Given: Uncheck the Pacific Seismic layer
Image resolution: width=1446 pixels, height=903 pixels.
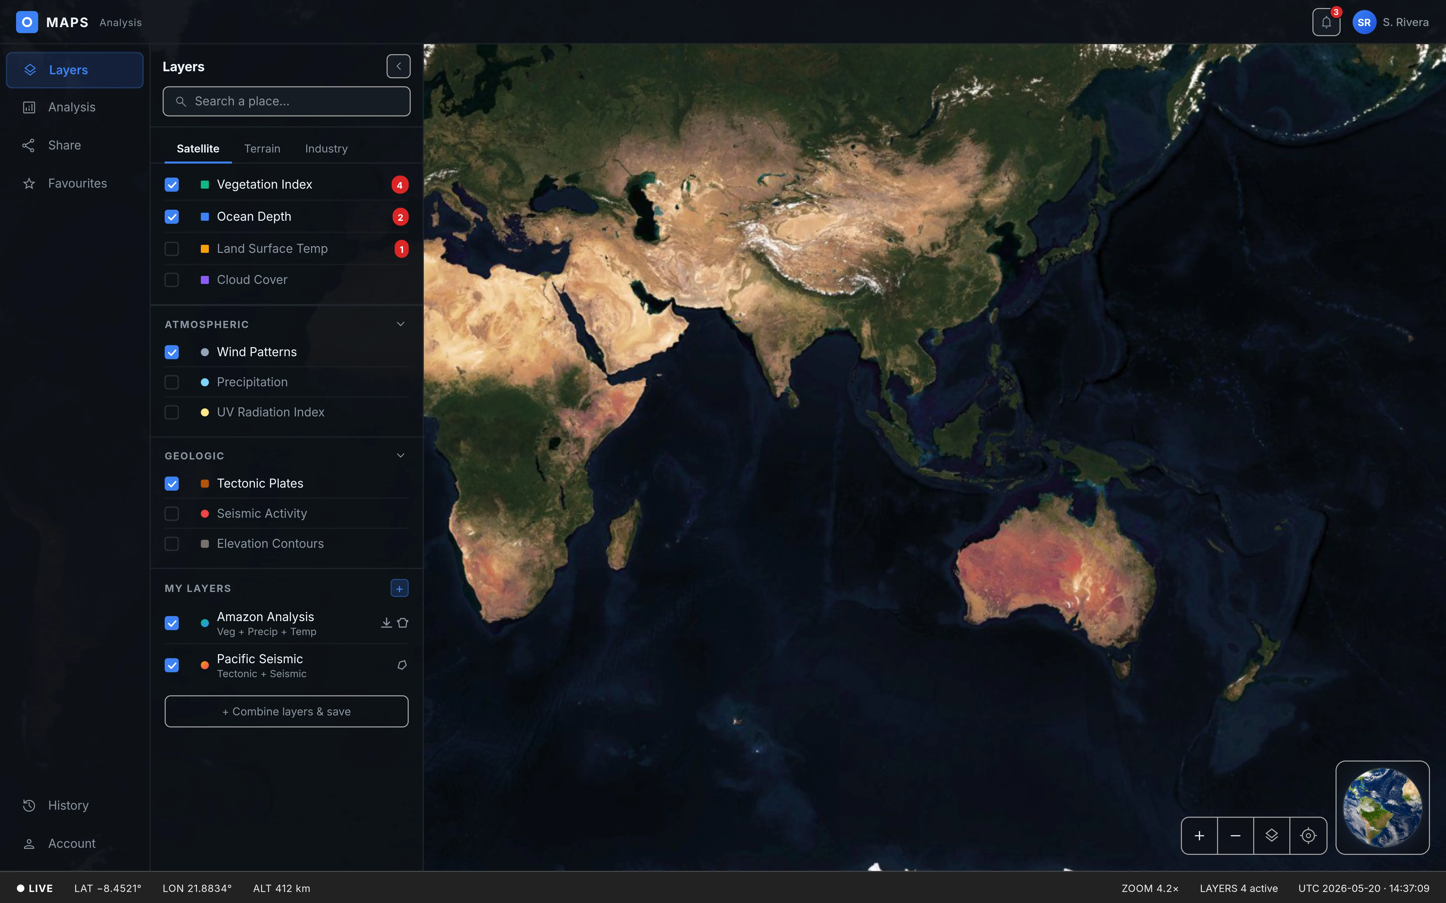Looking at the screenshot, I should (x=171, y=665).
